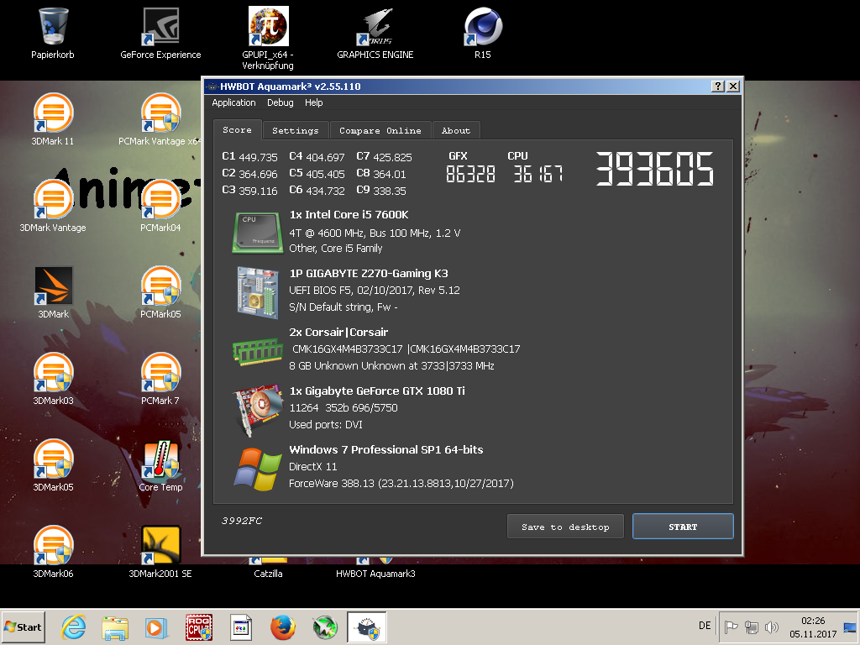
Task: Open Windows Explorer folder in taskbar
Action: (114, 627)
